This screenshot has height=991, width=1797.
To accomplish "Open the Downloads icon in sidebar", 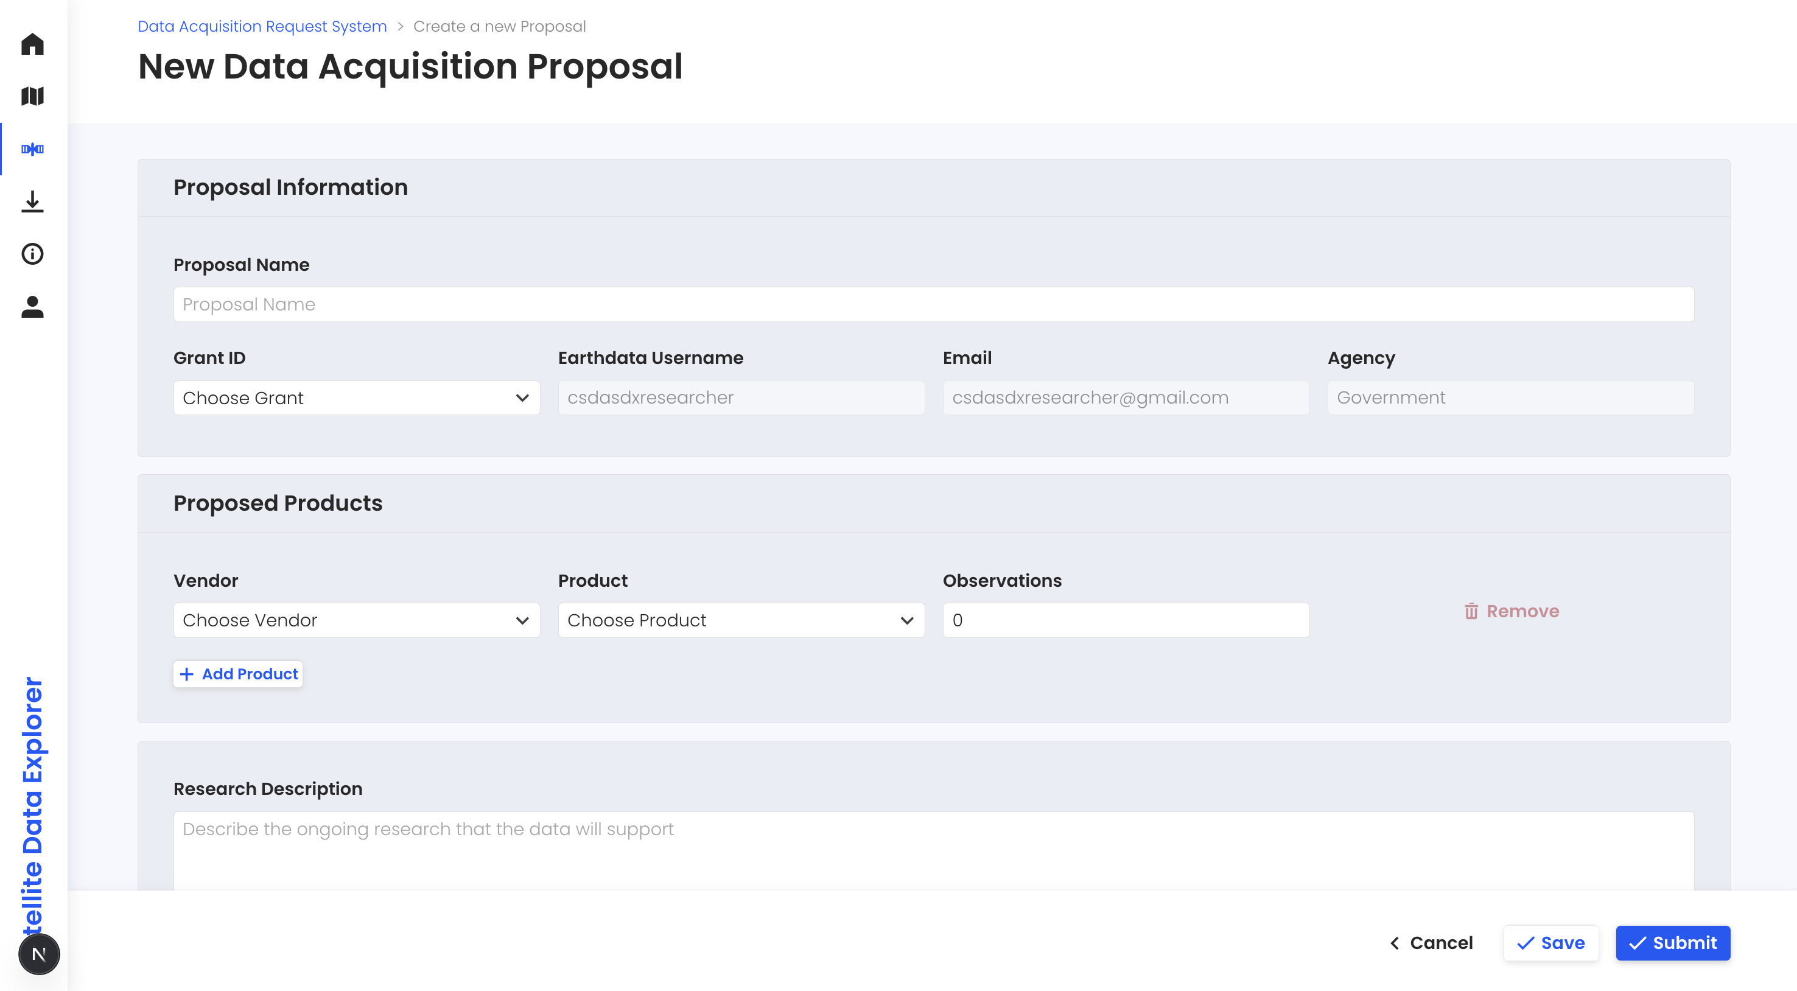I will [33, 201].
